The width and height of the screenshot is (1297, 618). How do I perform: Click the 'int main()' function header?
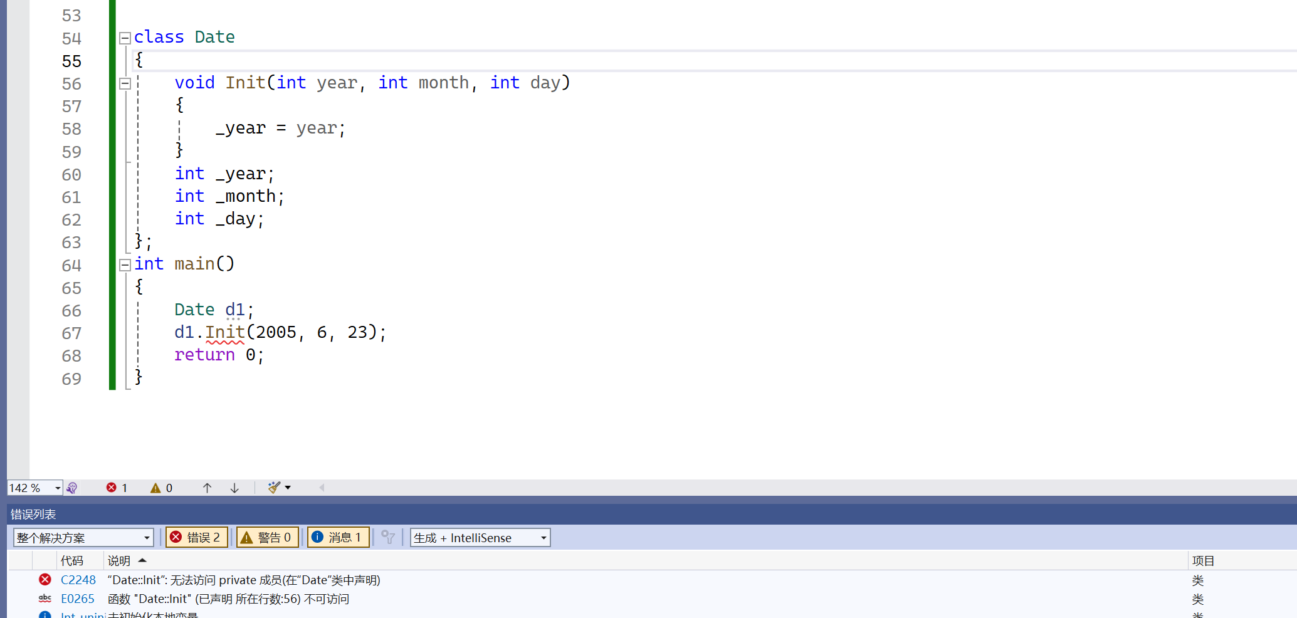[184, 264]
